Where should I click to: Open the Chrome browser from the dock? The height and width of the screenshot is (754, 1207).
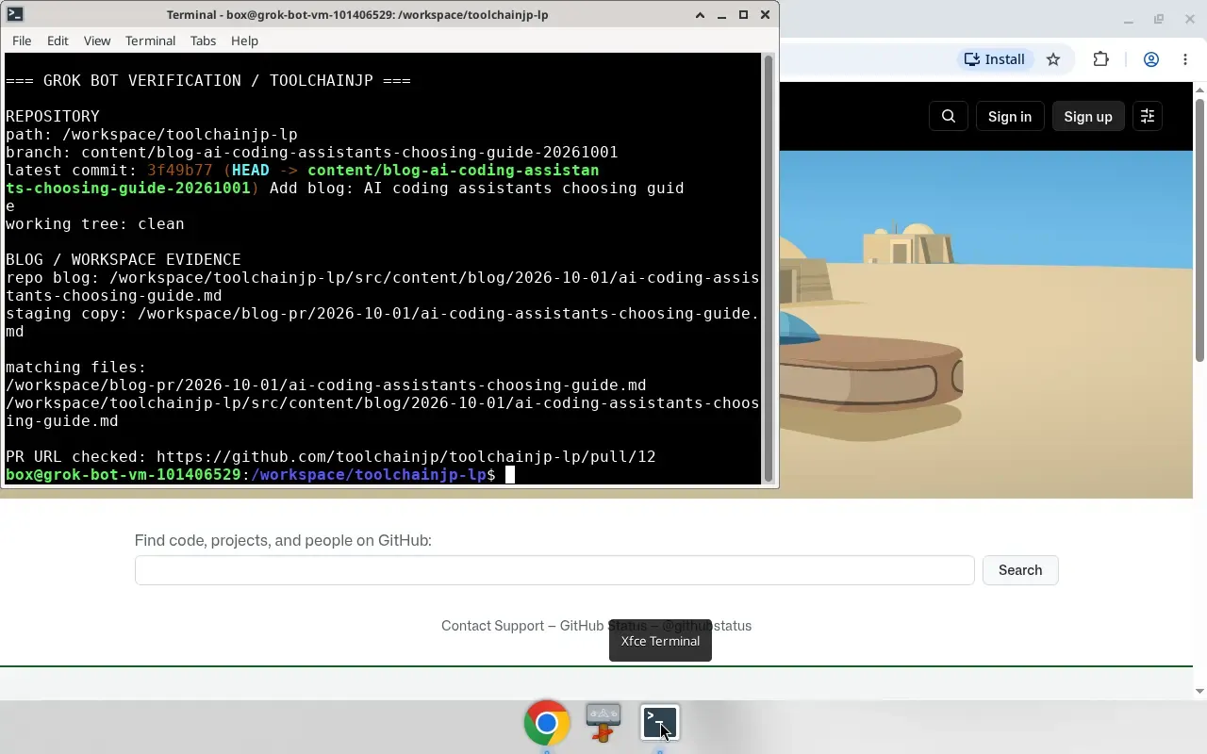pyautogui.click(x=547, y=723)
